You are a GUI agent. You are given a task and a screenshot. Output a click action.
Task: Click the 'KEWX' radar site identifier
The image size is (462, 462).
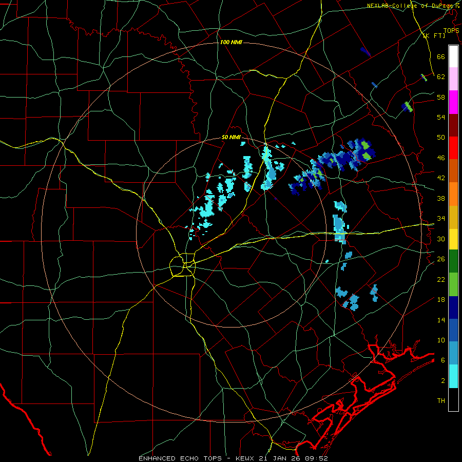[x=245, y=458]
